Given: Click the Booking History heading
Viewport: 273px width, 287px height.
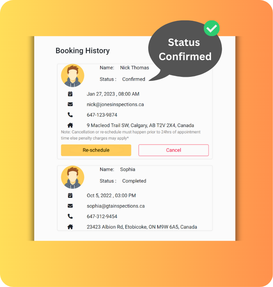Looking at the screenshot, I should [83, 51].
